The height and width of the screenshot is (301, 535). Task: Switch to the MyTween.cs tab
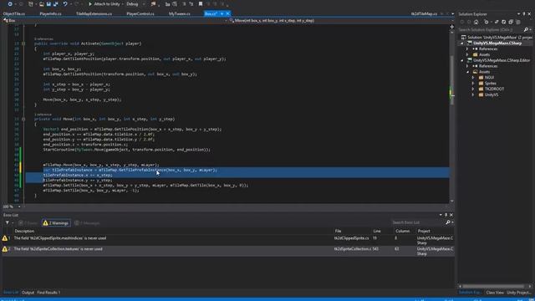pyautogui.click(x=180, y=13)
